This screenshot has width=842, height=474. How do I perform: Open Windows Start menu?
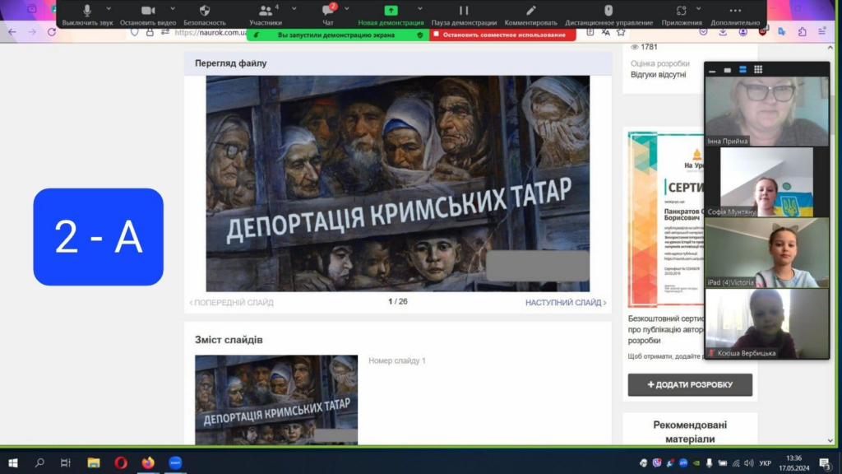tap(13, 462)
